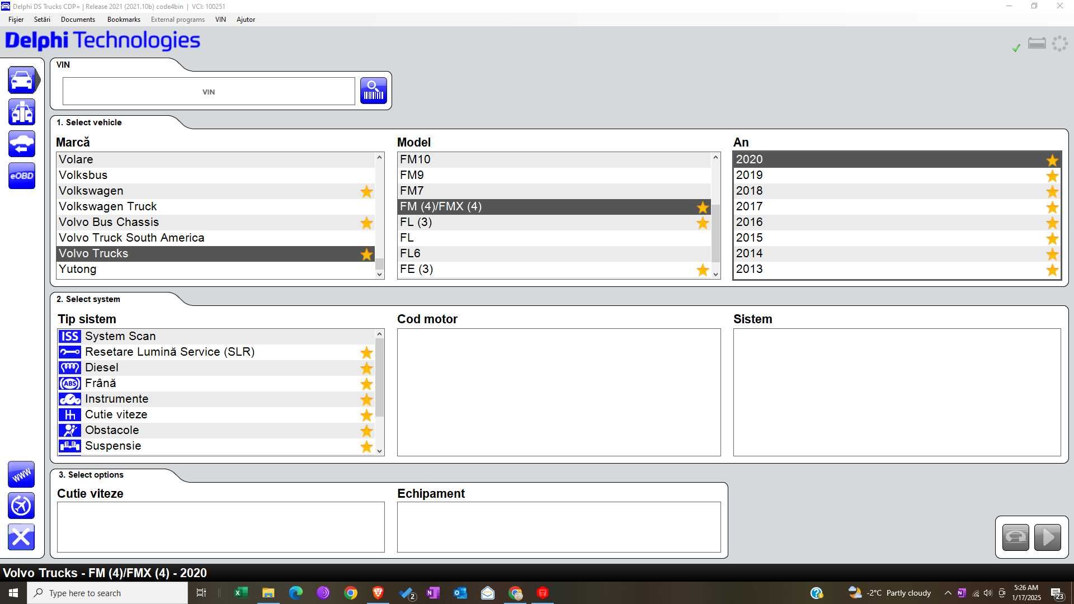The width and height of the screenshot is (1074, 604).
Task: Click the VIN barcode search button
Action: tap(374, 91)
